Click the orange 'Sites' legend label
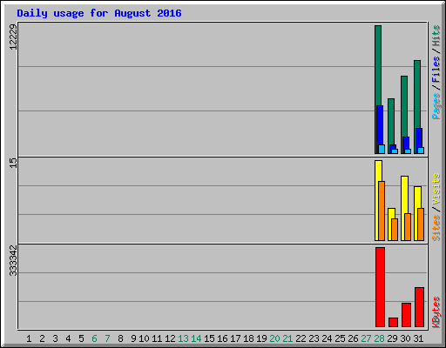The image size is (446, 348). tap(436, 228)
